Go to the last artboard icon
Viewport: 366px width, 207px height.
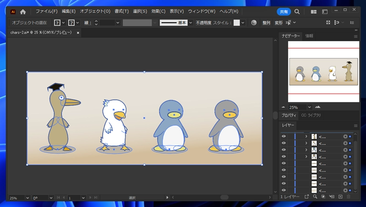(96, 198)
